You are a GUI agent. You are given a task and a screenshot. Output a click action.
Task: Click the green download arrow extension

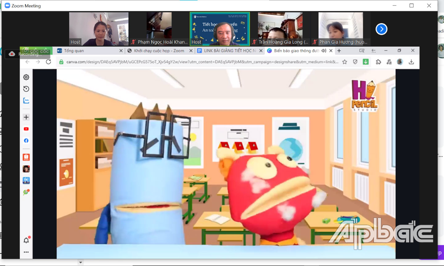(366, 62)
